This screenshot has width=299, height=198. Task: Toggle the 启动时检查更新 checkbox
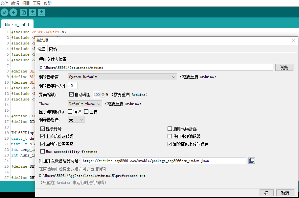coord(42,144)
